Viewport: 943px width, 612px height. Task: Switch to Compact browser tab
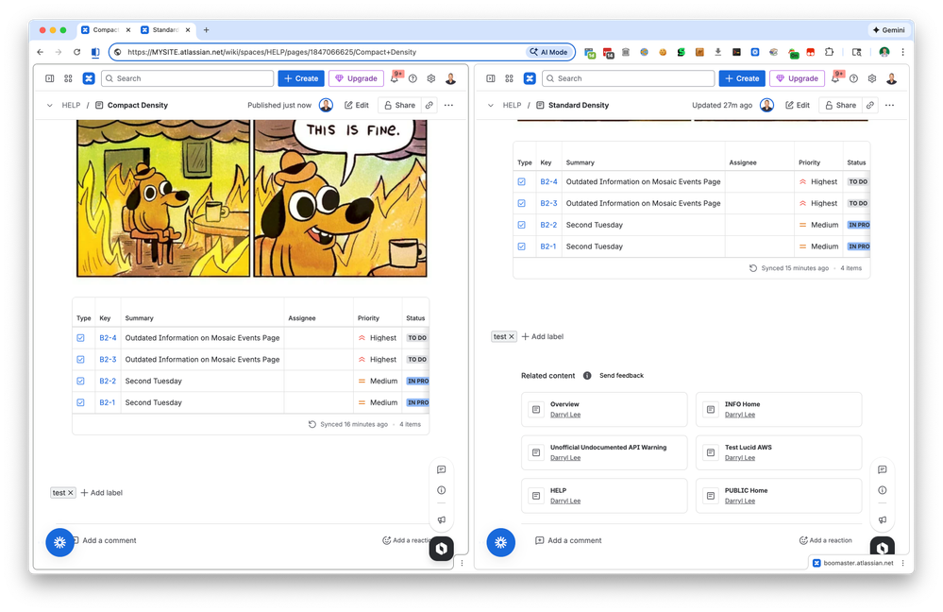(x=106, y=29)
